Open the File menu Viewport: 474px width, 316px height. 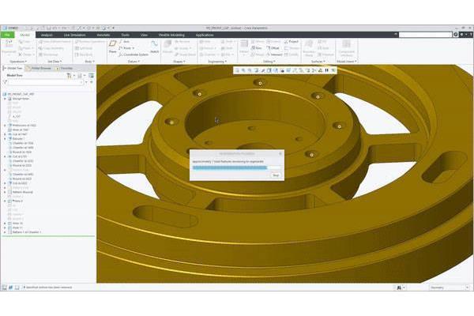tap(7, 35)
